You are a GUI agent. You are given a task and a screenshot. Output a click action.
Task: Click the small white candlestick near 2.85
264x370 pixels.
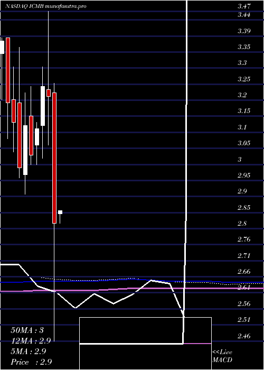60,212
